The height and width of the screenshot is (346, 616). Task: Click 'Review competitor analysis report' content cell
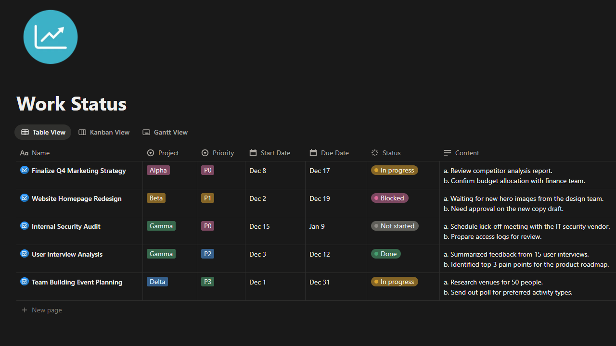coord(528,175)
